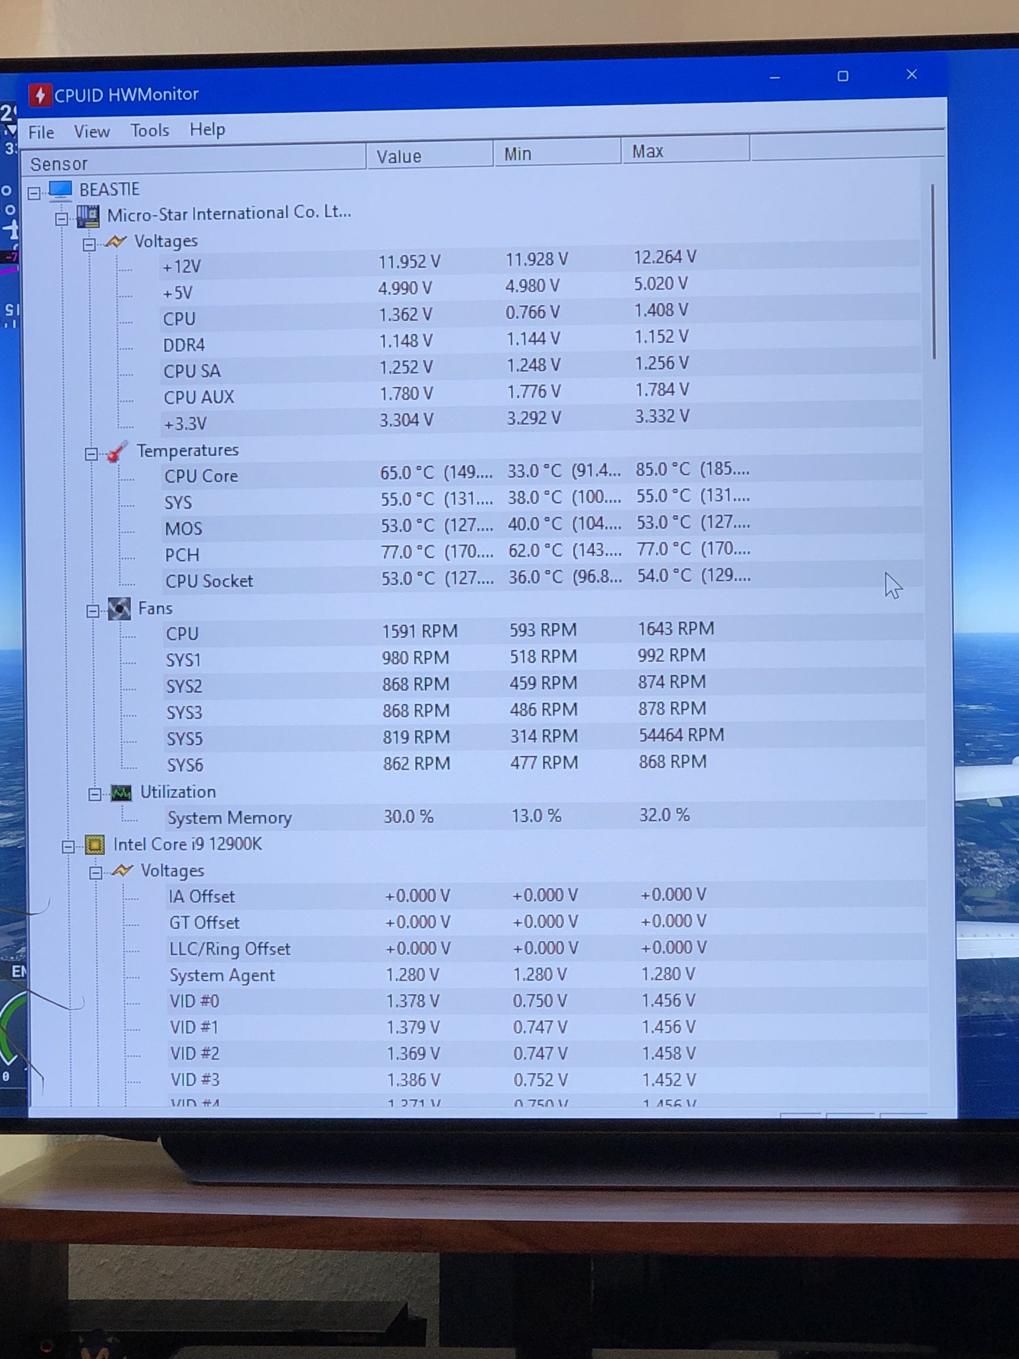Image resolution: width=1019 pixels, height=1359 pixels.
Task: Collapse the Utilization section
Action: tap(95, 795)
